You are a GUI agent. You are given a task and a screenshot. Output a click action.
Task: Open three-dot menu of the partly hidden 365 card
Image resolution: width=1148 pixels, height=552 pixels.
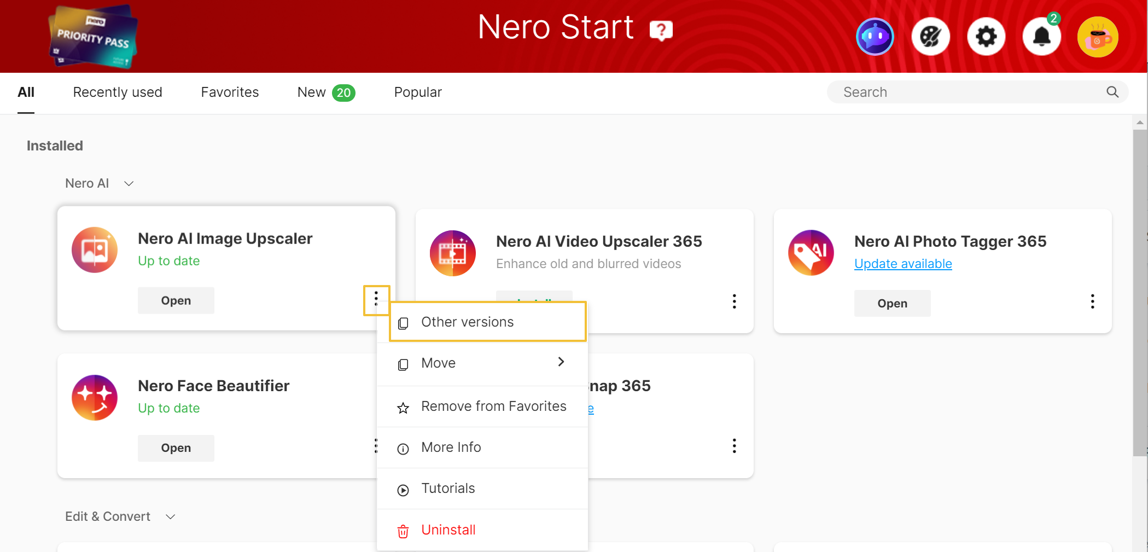pos(735,446)
